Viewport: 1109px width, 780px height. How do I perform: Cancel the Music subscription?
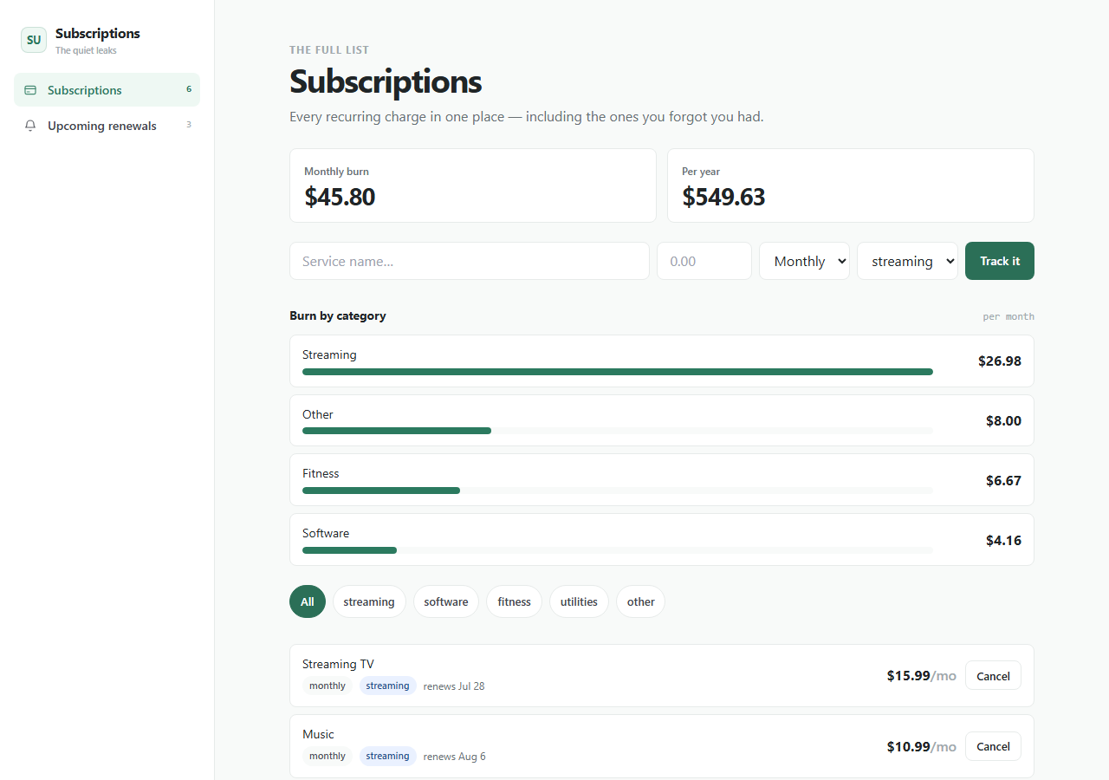tap(993, 746)
